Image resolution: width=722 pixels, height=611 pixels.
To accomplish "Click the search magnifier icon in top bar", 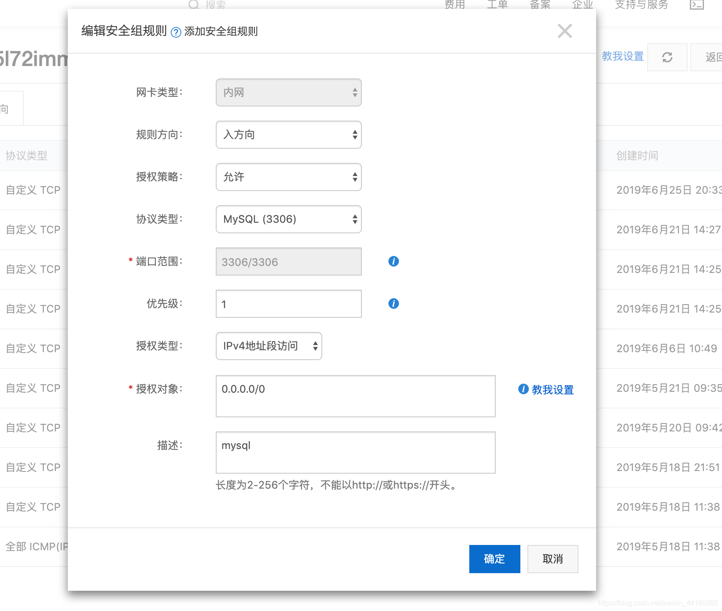I will (194, 4).
